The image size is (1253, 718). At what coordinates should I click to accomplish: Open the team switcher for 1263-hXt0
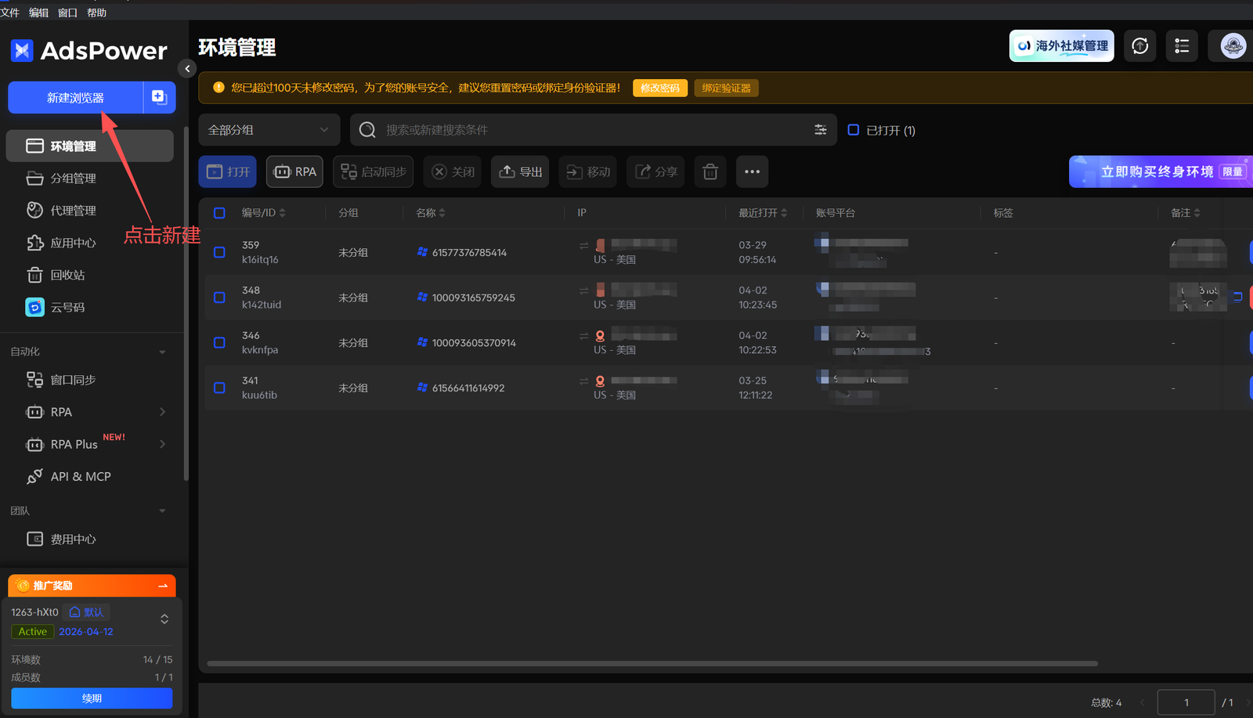point(164,619)
